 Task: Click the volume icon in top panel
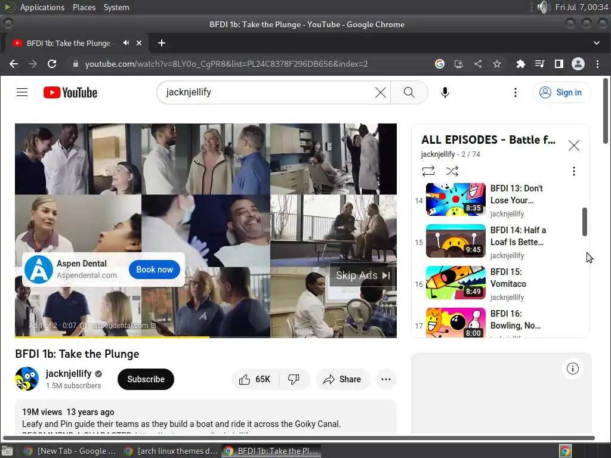[x=542, y=7]
